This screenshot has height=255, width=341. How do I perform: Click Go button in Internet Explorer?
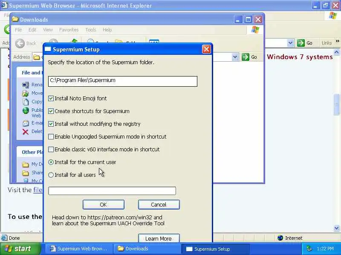305,43
